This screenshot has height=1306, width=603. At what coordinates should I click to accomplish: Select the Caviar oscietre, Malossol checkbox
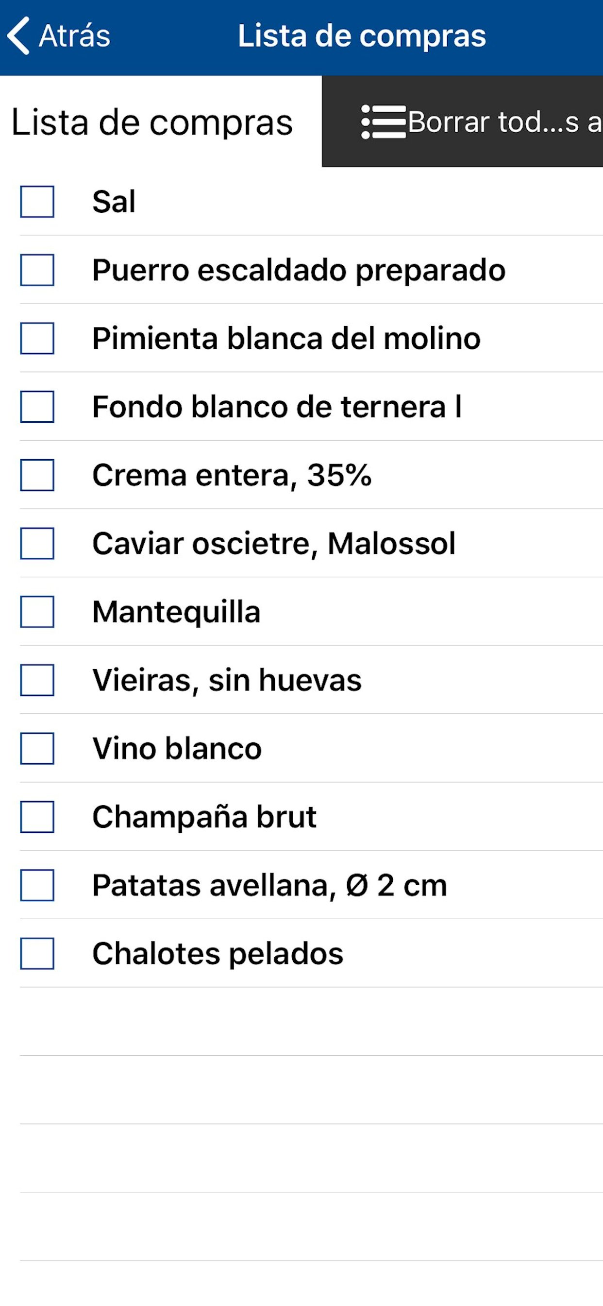[37, 544]
